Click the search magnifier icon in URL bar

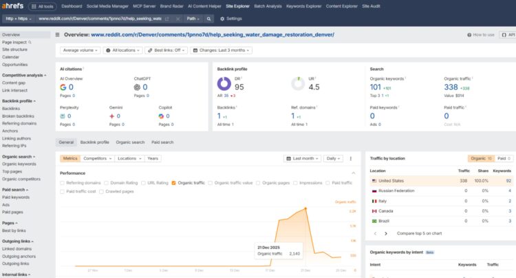coord(208,19)
